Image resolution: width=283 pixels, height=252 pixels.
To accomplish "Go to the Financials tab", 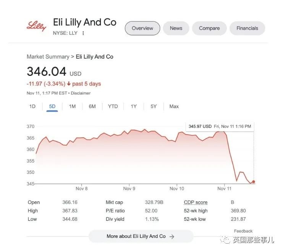I will 247,28.
